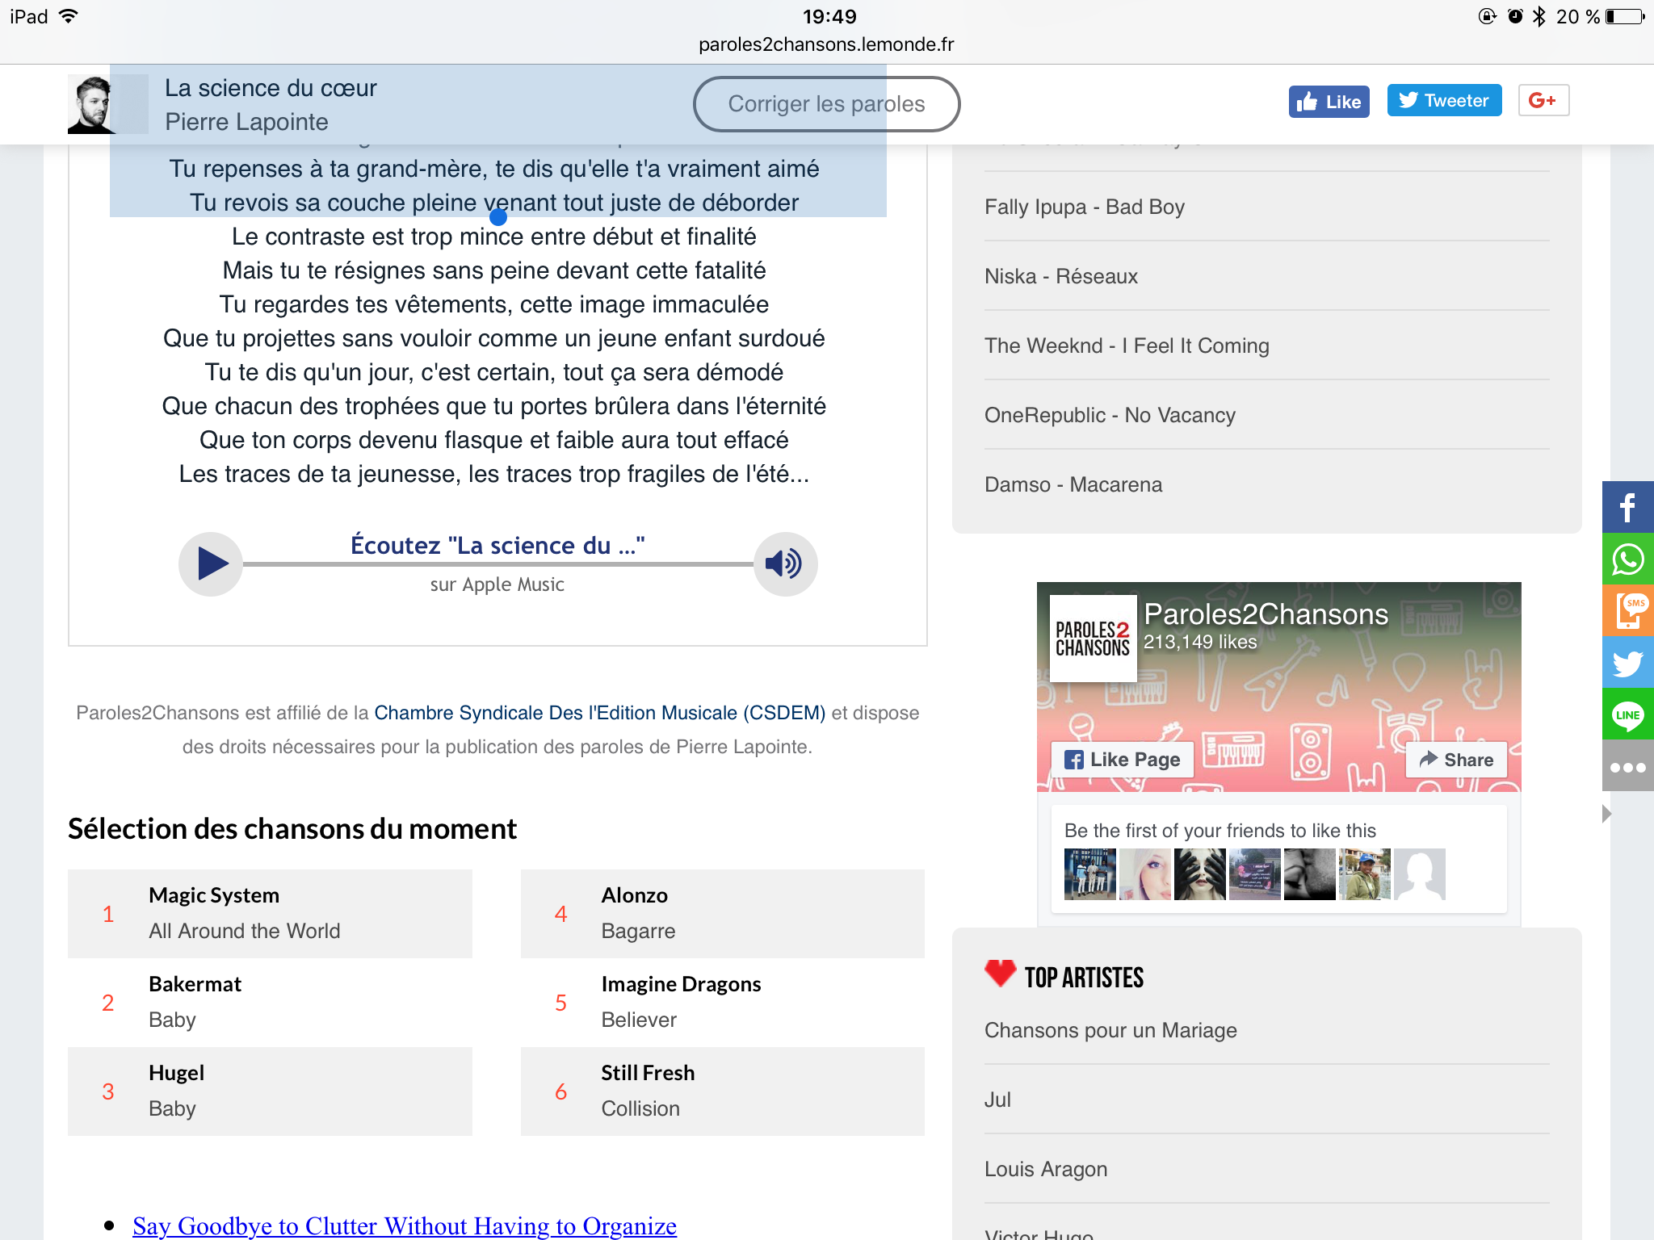Open more sharing options (three dots)
1654x1240 pixels.
1627,765
